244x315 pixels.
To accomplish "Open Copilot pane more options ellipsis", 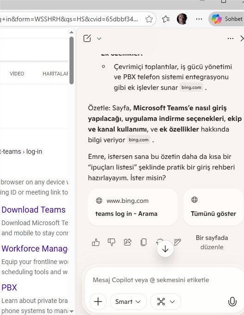I will (x=231, y=38).
